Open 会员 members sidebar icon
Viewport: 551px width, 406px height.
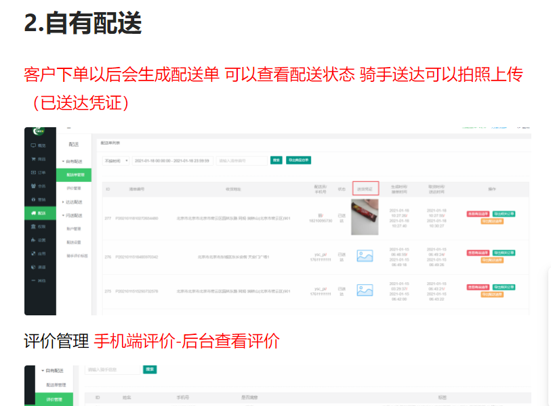[33, 186]
